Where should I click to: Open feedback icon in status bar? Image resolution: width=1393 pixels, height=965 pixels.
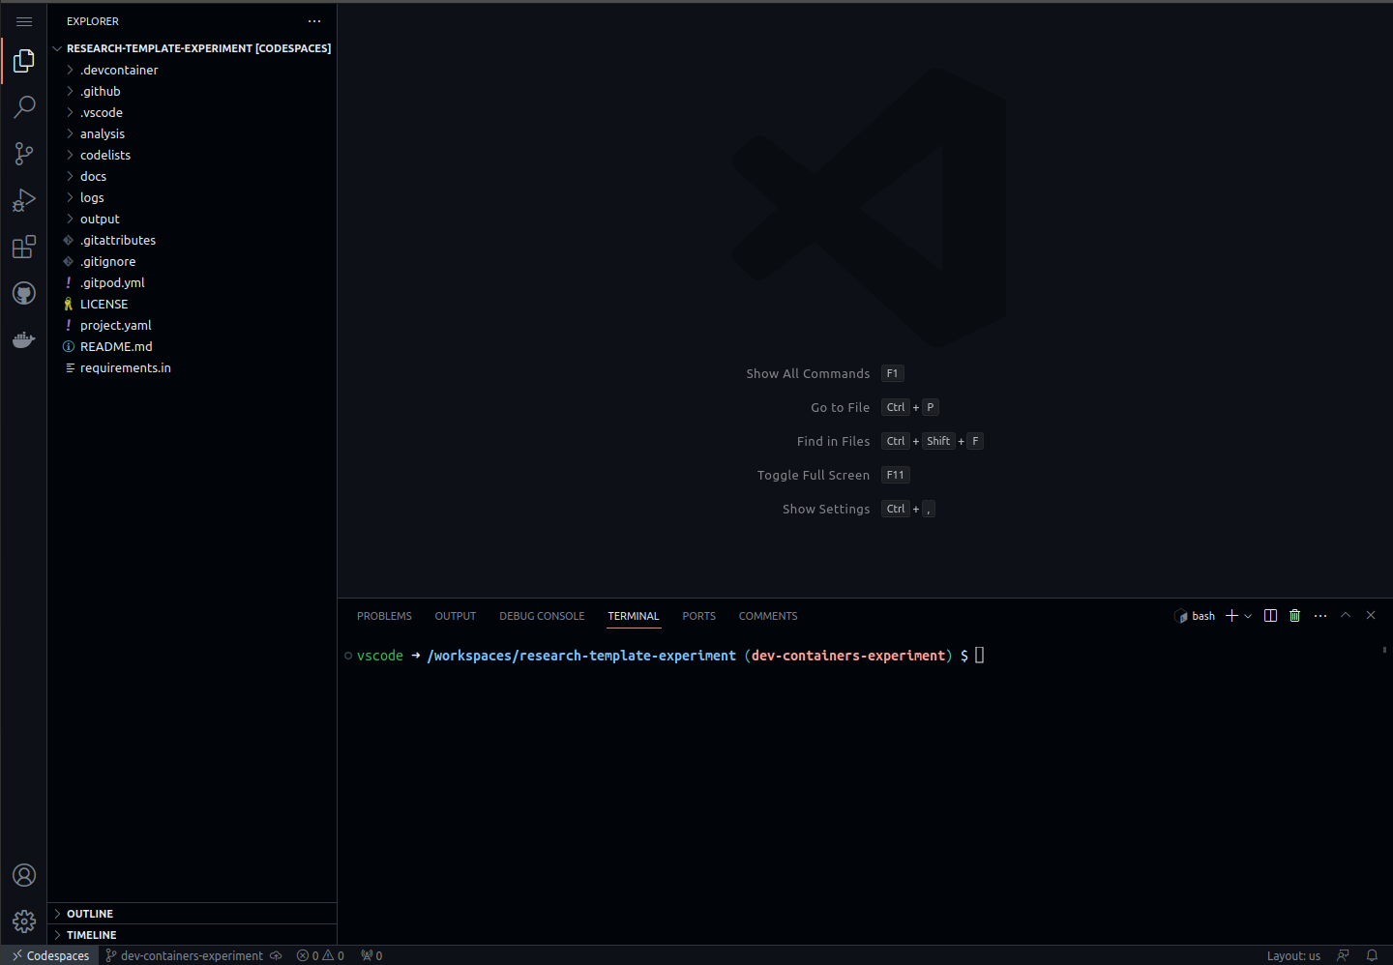(1343, 955)
